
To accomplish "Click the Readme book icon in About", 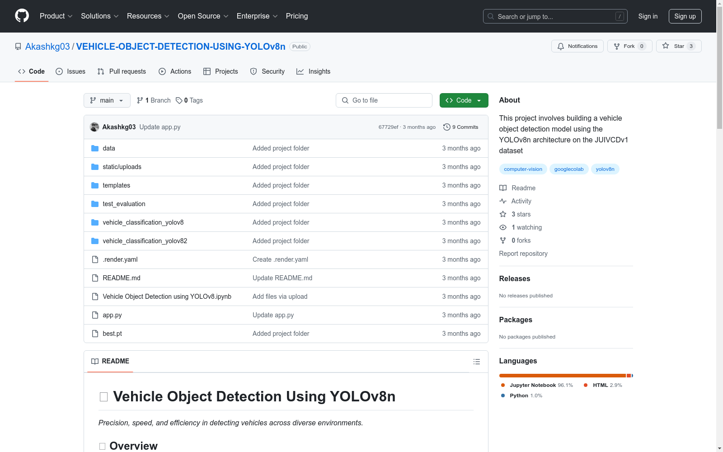I will (x=503, y=188).
